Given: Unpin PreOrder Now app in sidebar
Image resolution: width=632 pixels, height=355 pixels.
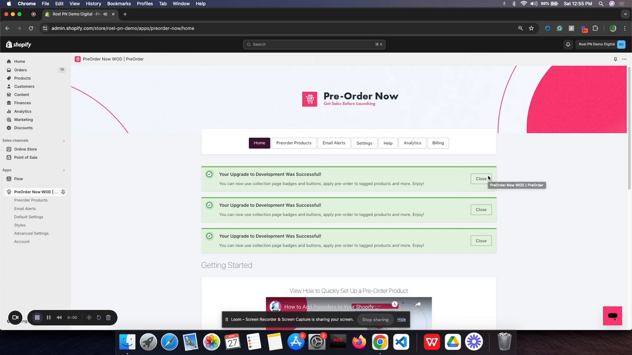Looking at the screenshot, I should pos(63,192).
